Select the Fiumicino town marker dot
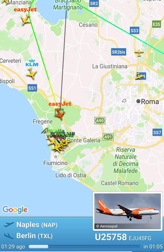 click(56, 157)
